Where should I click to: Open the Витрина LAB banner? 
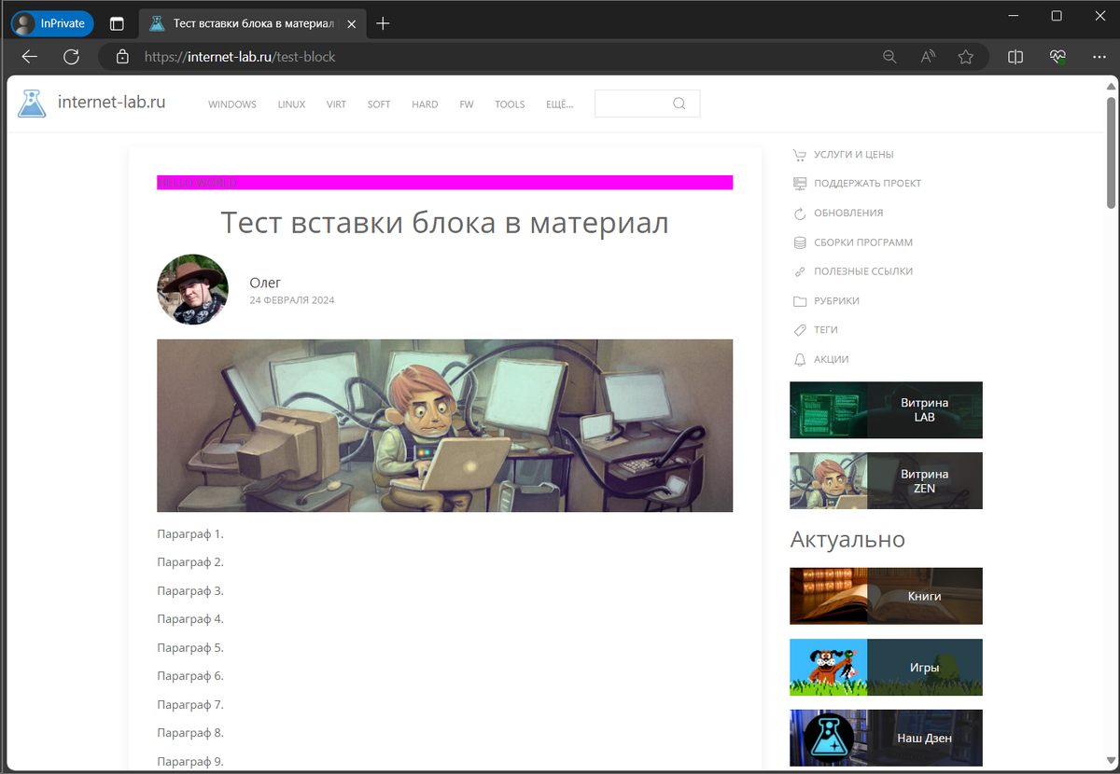coord(886,410)
